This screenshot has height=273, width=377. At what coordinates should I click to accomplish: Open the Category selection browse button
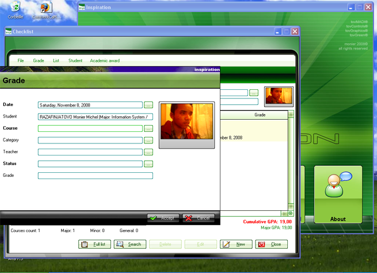point(148,141)
